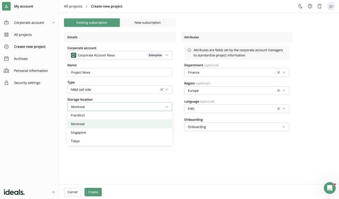Click the attributes info icon

[x=189, y=50]
